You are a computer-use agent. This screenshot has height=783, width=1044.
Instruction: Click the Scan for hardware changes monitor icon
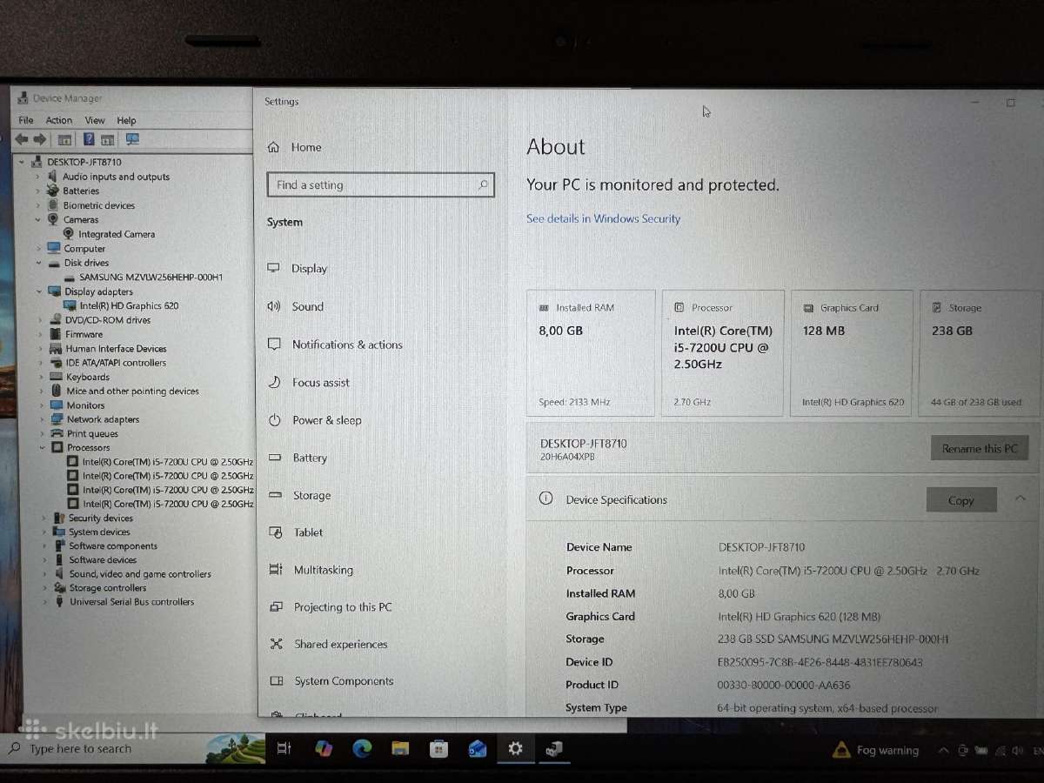click(x=132, y=139)
